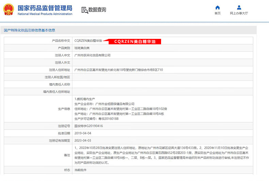Select the 产品名称中文 label
Image resolution: width=269 pixels, height=181 pixels.
61,41
